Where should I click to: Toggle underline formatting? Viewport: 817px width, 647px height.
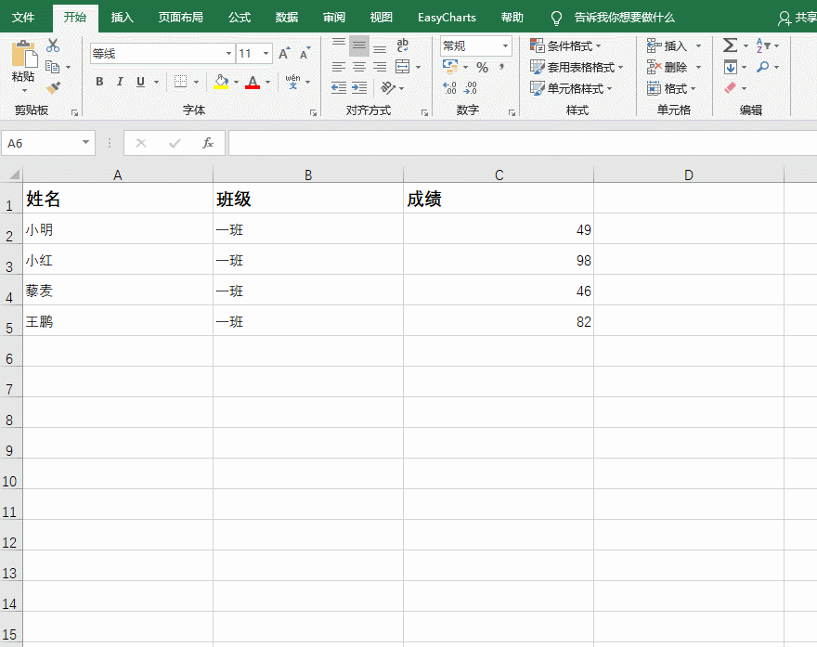coord(141,81)
